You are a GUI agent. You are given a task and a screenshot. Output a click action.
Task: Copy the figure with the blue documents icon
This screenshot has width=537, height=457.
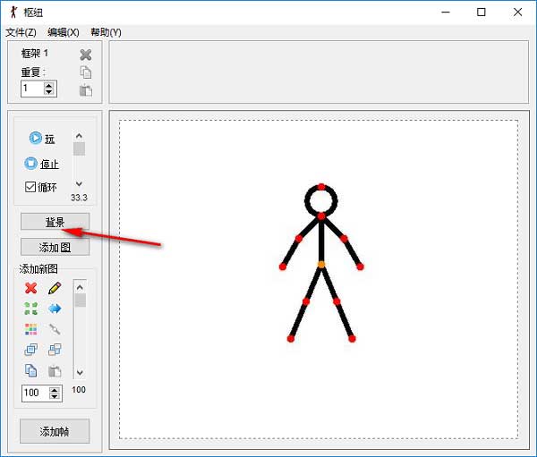[x=30, y=371]
